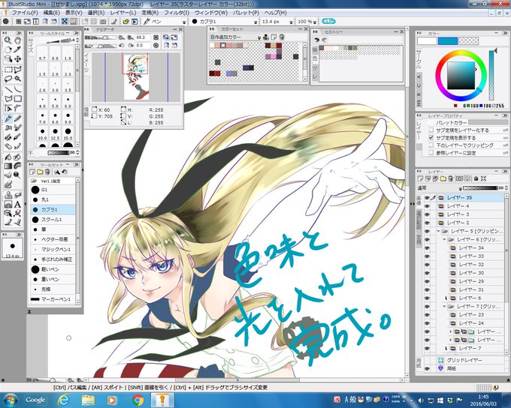Click the navigator canvas thumbnail
This screenshot has width=511, height=408.
[136, 76]
